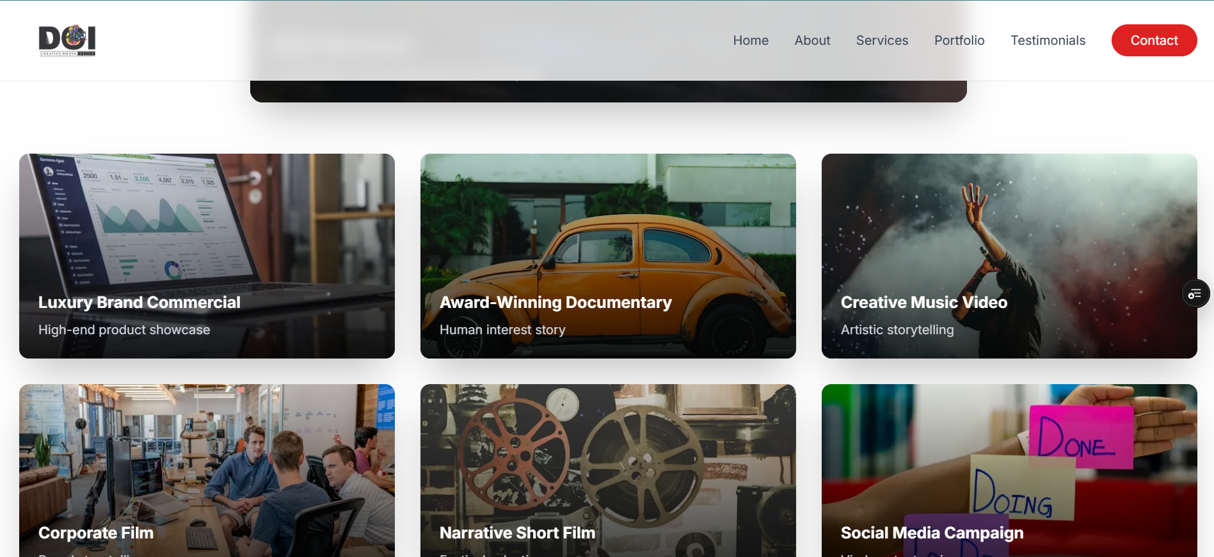Click the Luxury Brand Commercial title text

(139, 302)
